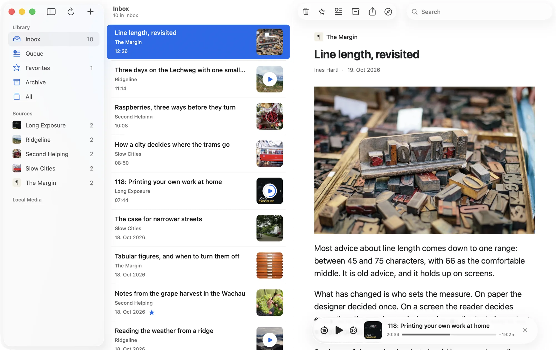Open the Queue in the sidebar
The height and width of the screenshot is (350, 556).
coord(54,53)
